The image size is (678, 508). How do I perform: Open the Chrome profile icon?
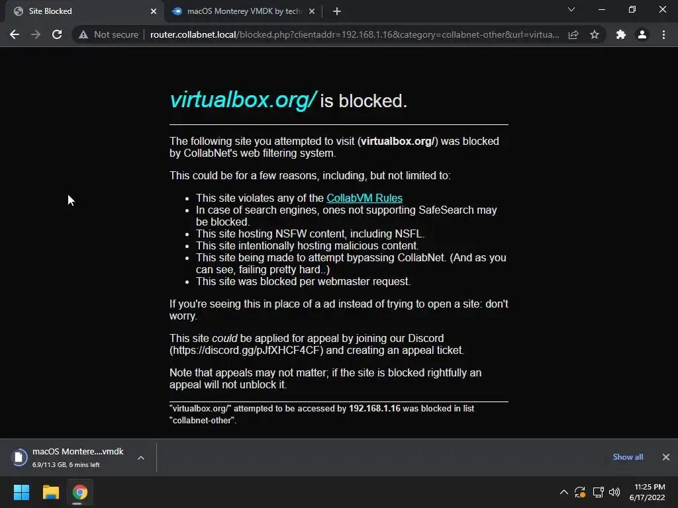pyautogui.click(x=642, y=34)
